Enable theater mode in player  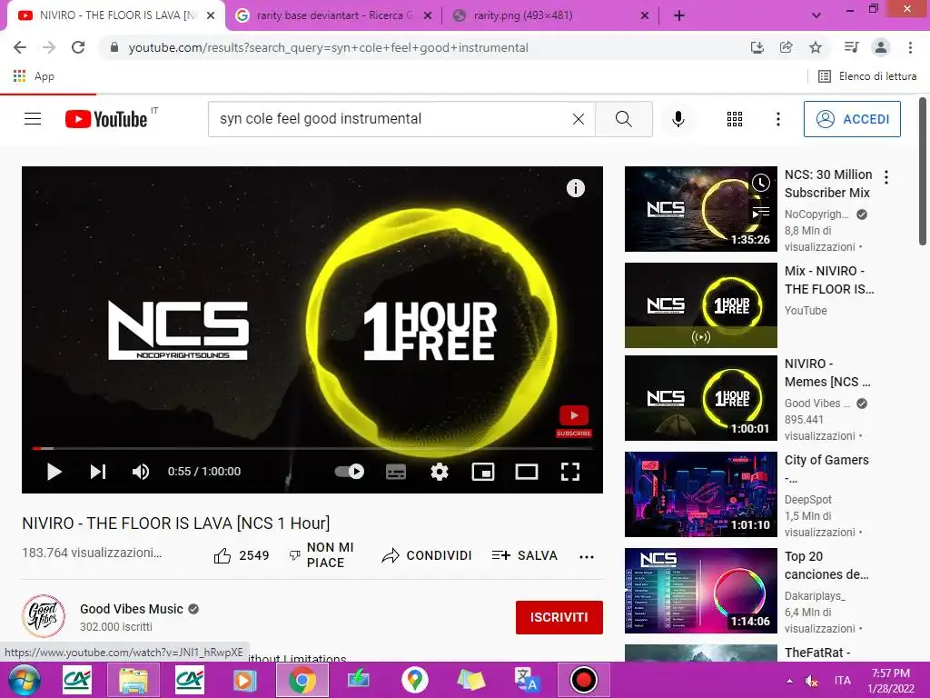tap(526, 472)
